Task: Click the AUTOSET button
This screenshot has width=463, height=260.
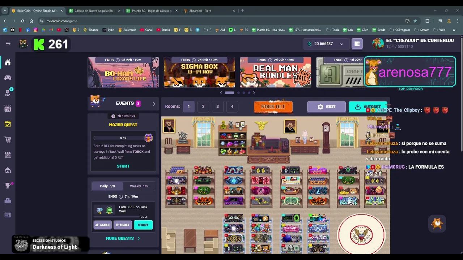Action: 368,107
